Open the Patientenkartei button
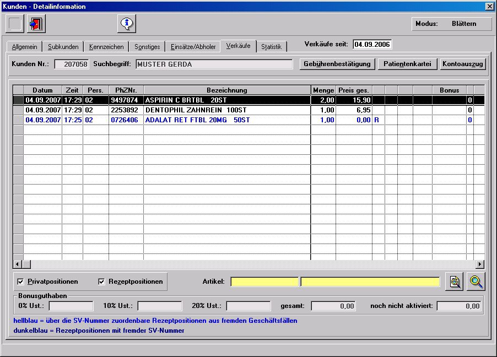Image resolution: width=497 pixels, height=357 pixels. tap(407, 64)
